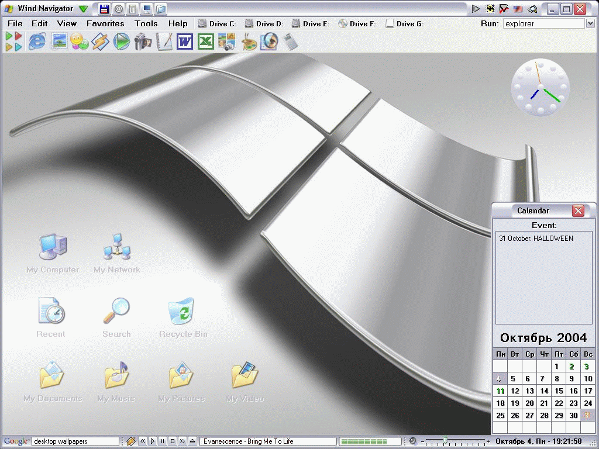
Task: Click the Google search text field
Action: tap(75, 441)
